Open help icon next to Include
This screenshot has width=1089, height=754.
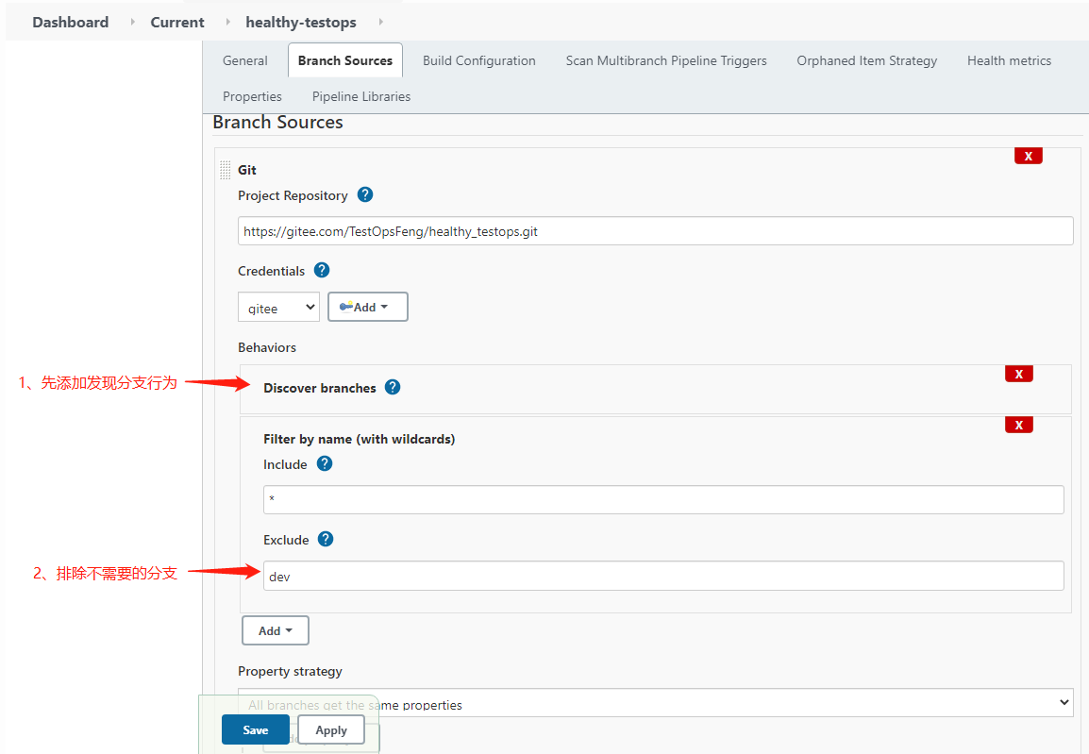pos(325,463)
